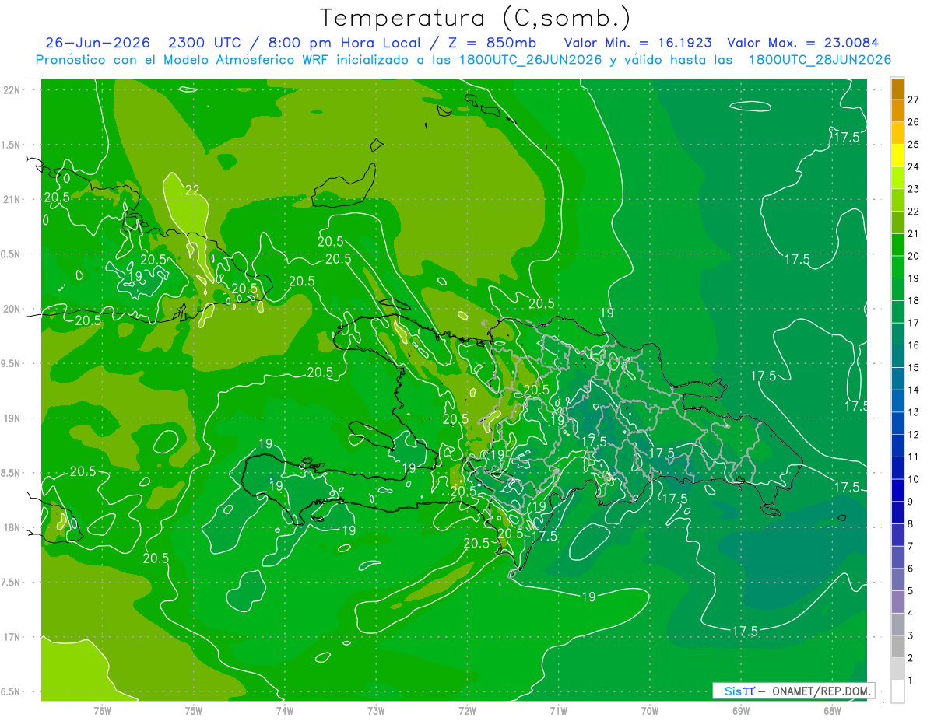The width and height of the screenshot is (934, 721).
Task: Click the "20N" latitude axis label
Action: click(x=11, y=309)
